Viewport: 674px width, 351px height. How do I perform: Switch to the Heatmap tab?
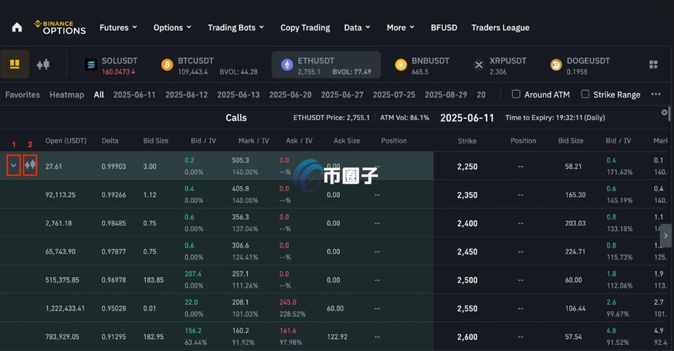coord(67,95)
